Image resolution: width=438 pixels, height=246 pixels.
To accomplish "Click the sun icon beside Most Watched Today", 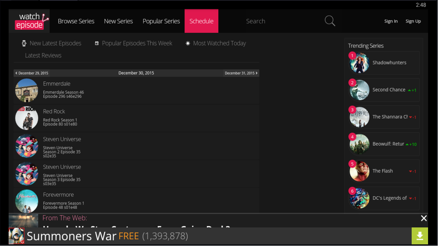I will coord(188,43).
